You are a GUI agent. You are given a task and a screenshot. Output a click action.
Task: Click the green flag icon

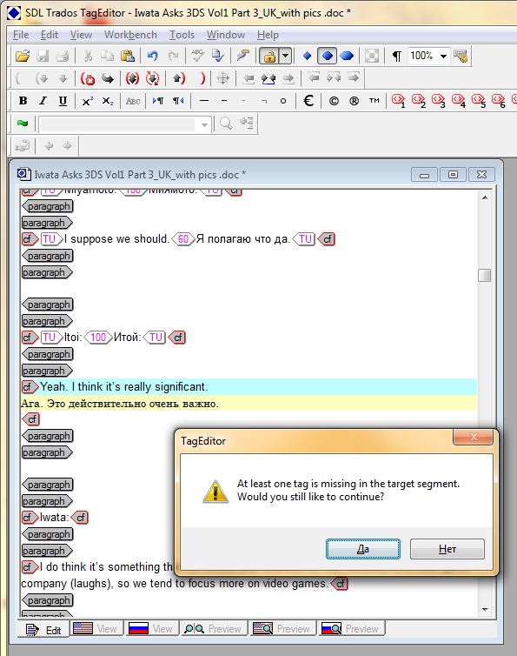click(22, 124)
